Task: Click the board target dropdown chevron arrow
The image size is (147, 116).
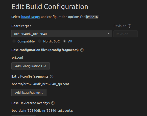Action: [x=109, y=34]
